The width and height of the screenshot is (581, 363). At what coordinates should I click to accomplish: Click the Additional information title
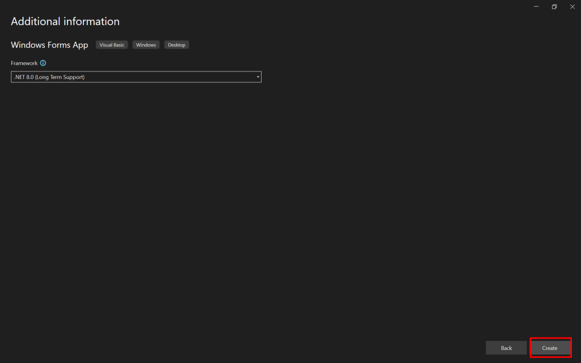(x=65, y=22)
